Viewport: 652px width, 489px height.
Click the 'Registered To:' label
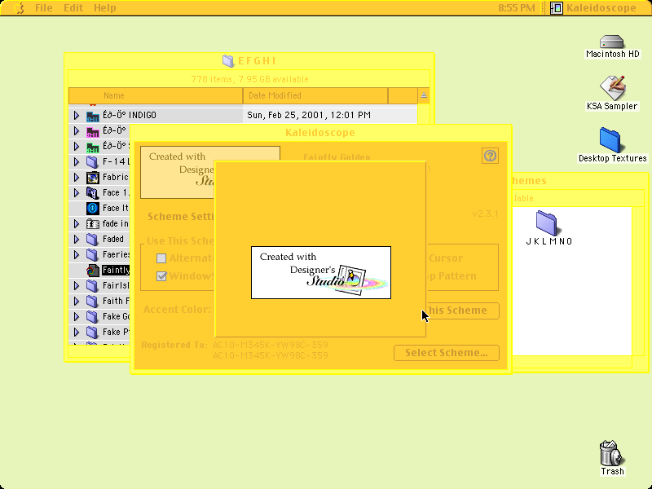[x=174, y=345]
